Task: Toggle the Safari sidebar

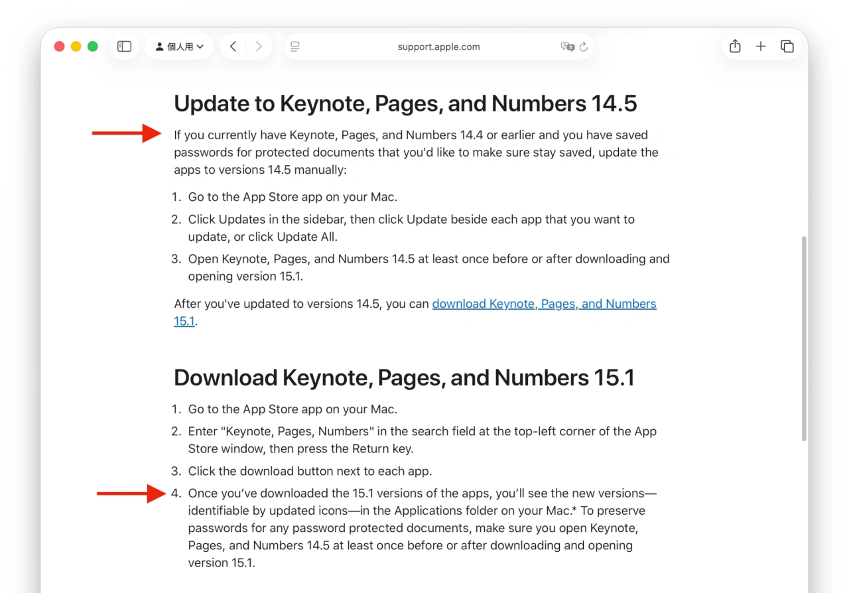Action: [124, 46]
